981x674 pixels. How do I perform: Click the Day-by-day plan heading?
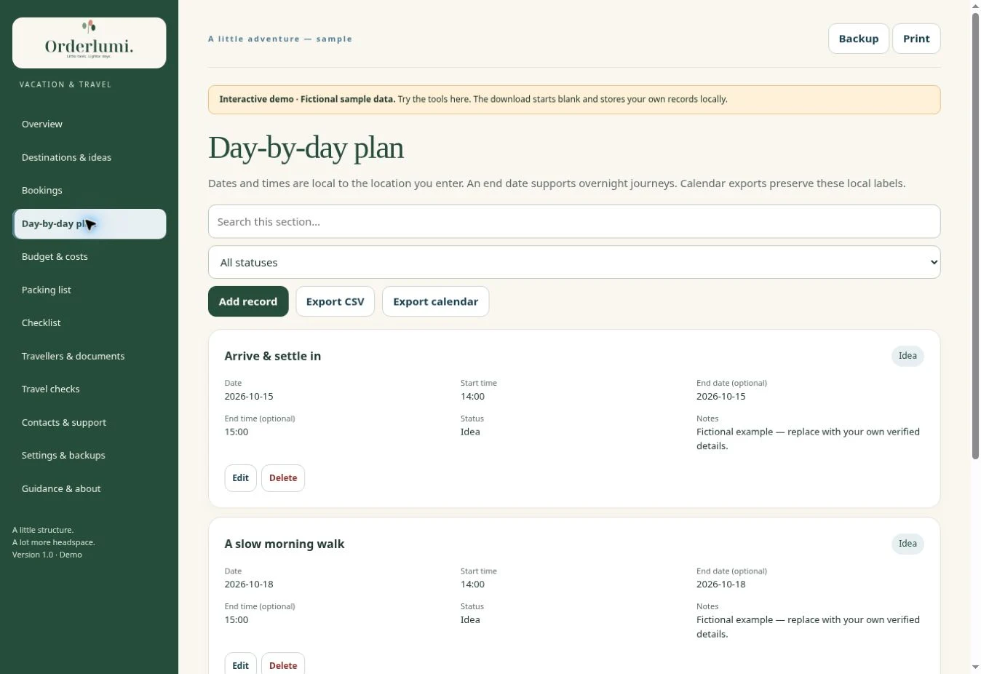click(306, 148)
